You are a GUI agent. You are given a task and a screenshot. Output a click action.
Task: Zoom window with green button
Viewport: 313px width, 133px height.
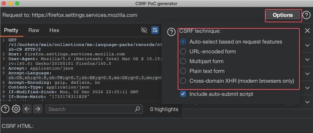[x=17, y=3]
